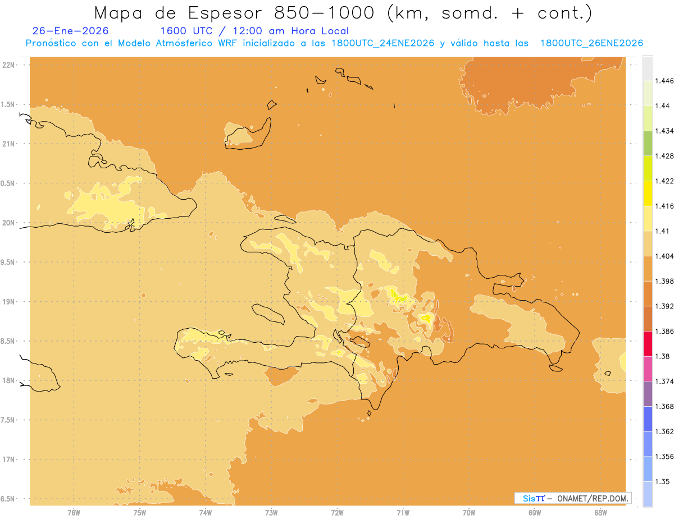Screen dimensions: 674x520
Task: Click the legend value '1.392'
Action: [x=664, y=306]
